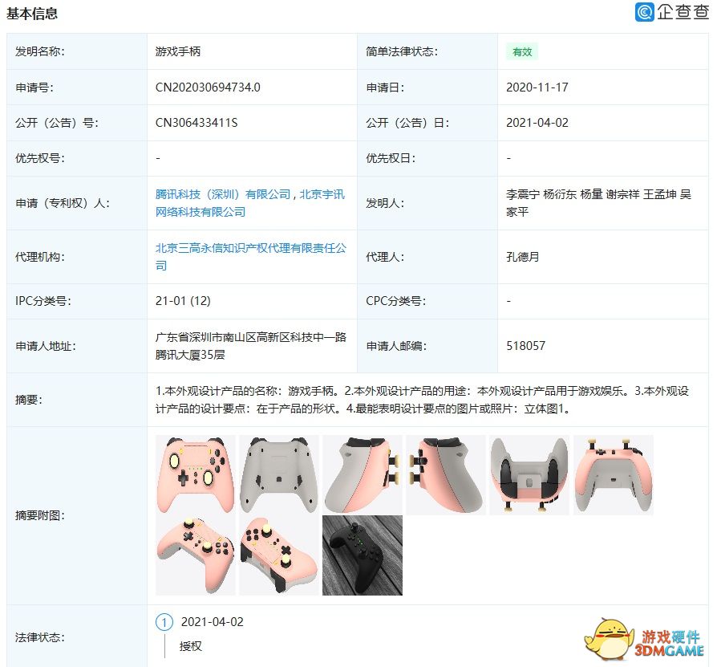Viewport: 717px width, 667px height.
Task: Open top view gamepad with black triggers
Action: (529, 474)
